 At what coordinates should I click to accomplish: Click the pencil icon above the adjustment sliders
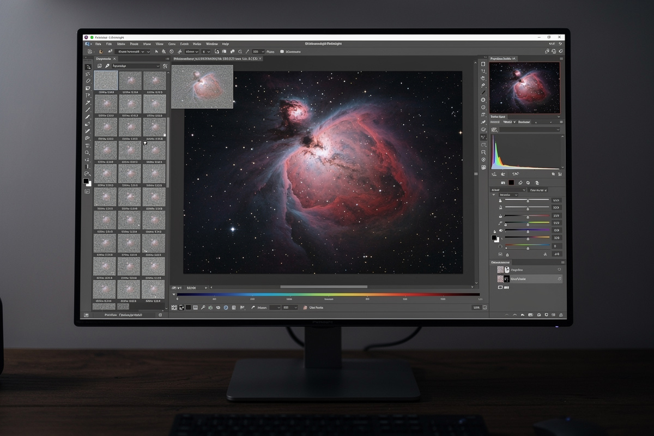pos(520,183)
